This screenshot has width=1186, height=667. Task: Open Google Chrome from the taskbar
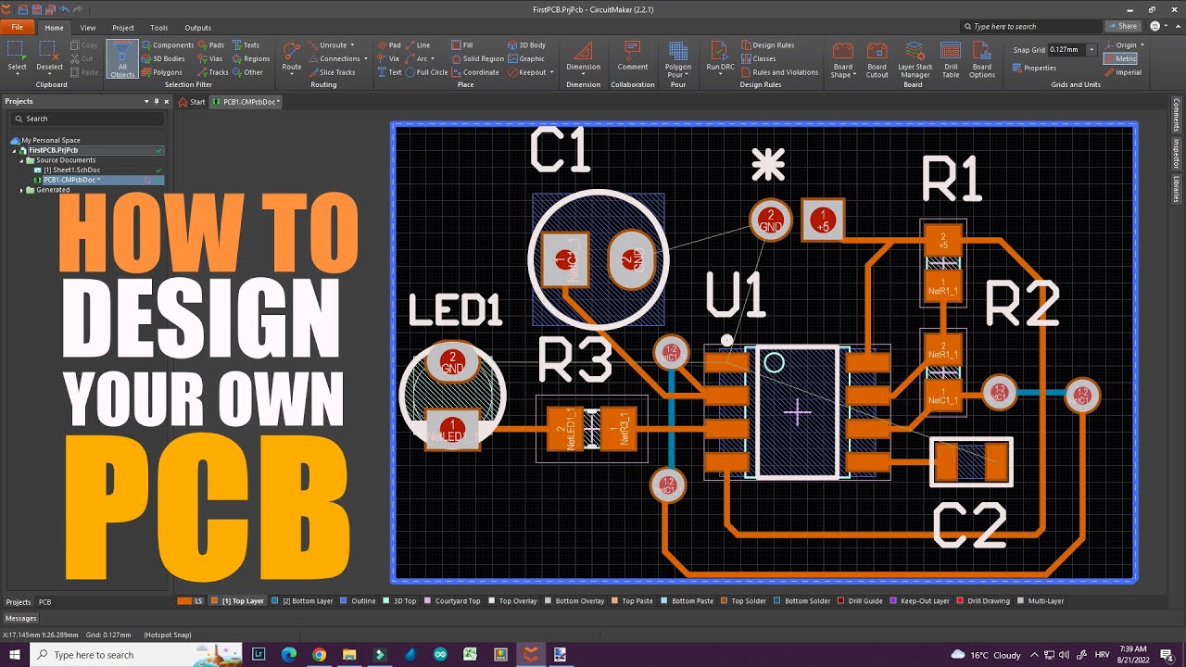click(319, 654)
